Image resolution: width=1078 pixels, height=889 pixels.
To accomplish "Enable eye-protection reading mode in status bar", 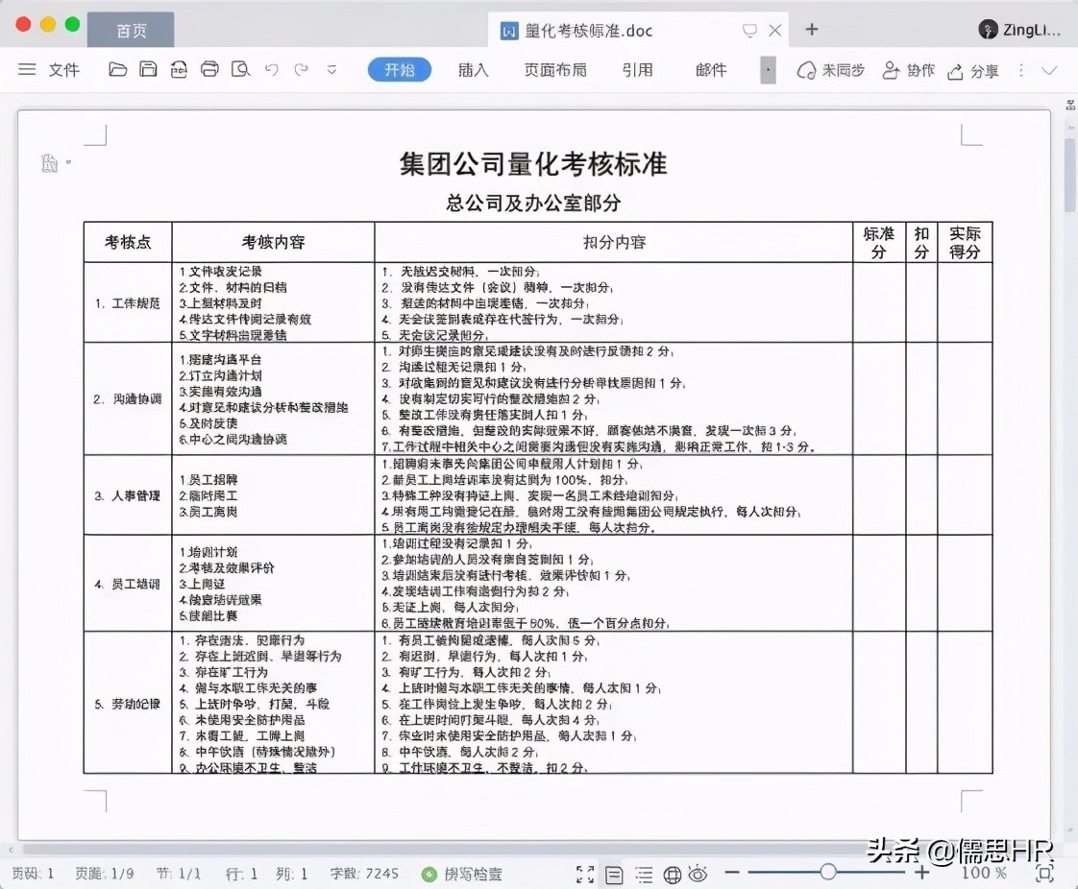I will [x=698, y=875].
